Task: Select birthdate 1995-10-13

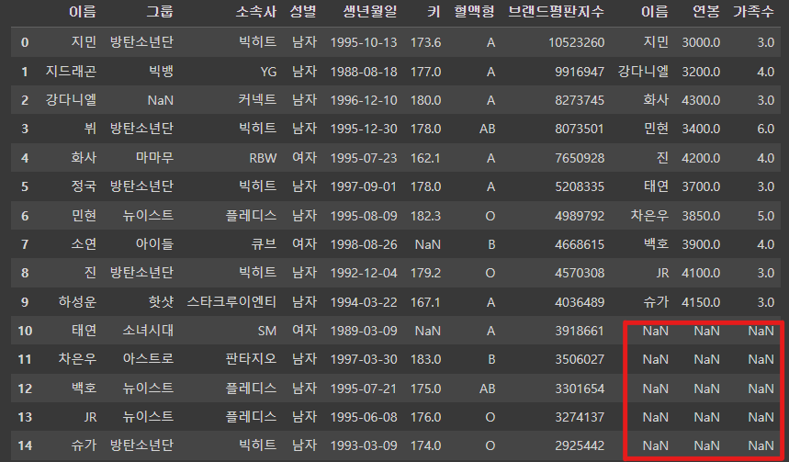Action: (x=364, y=42)
